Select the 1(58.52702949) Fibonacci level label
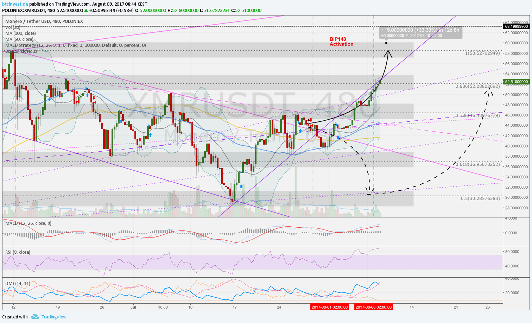Image resolution: width=532 pixels, height=323 pixels. pyautogui.click(x=482, y=53)
